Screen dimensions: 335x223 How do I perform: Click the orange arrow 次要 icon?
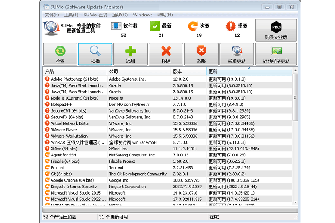pyautogui.click(x=193, y=26)
